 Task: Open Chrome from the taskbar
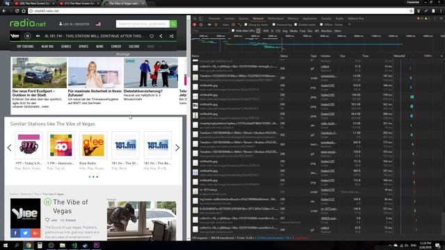click(29, 245)
